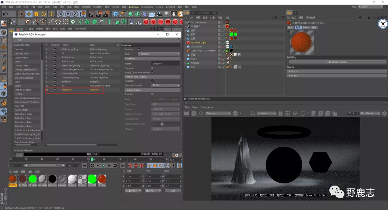Screen dimensions: 388x210
Task: Click the lock icon in the RenderView toolbar
Action: pyautogui.click(x=281, y=113)
